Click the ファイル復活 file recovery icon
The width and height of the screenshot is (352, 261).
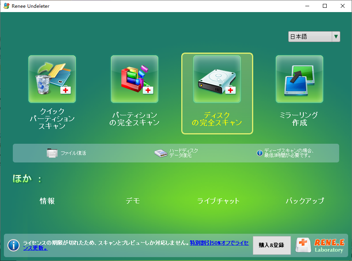point(52,153)
